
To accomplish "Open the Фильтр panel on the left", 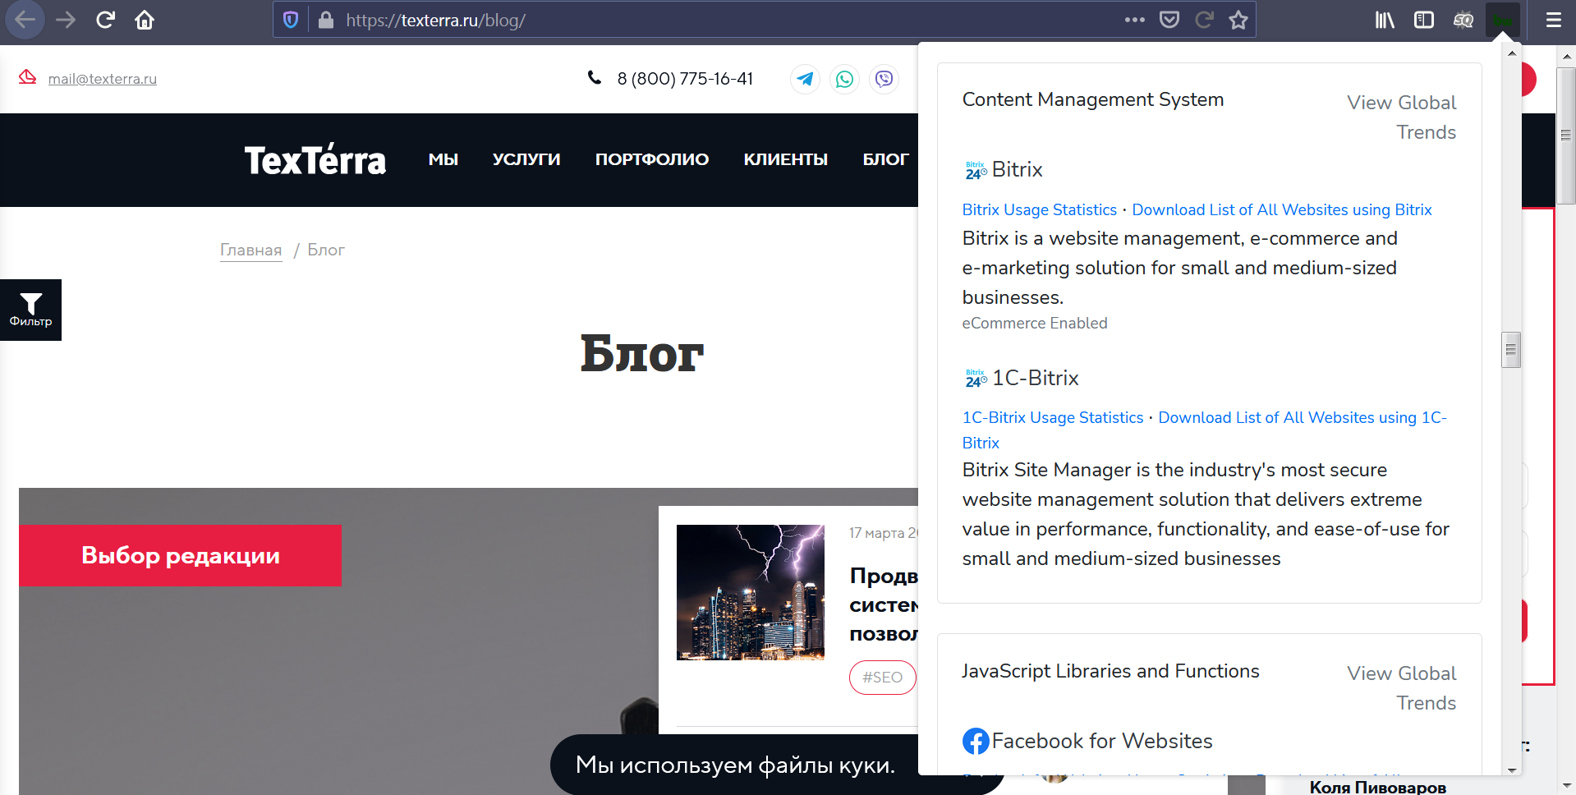I will [30, 310].
